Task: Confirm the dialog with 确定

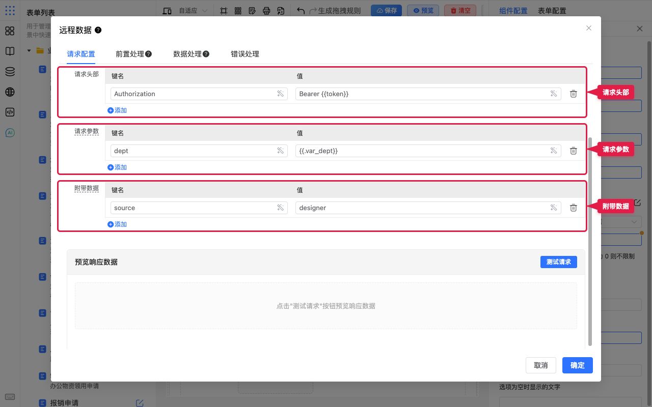Action: click(x=578, y=365)
